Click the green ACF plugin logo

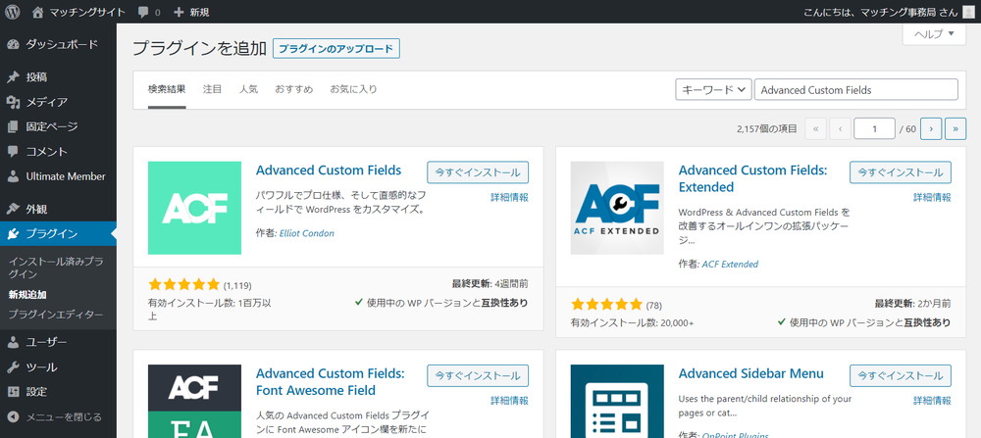[194, 208]
